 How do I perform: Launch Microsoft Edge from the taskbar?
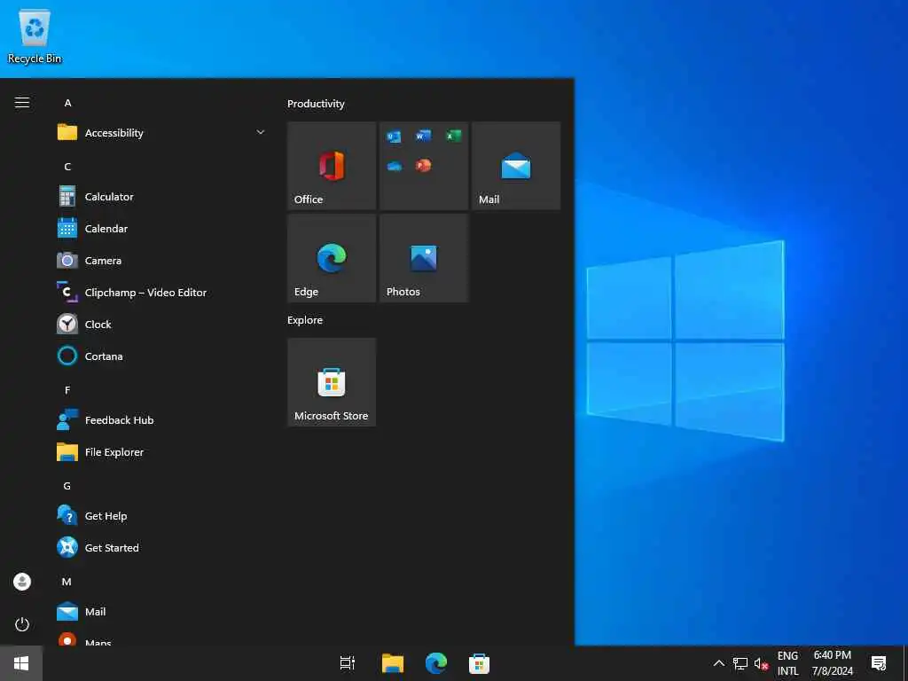[x=436, y=663]
